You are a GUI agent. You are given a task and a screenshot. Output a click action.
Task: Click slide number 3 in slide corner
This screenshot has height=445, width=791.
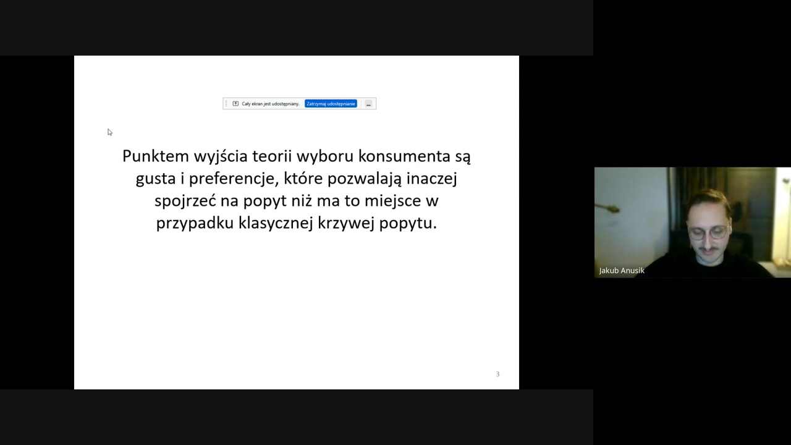(x=497, y=374)
